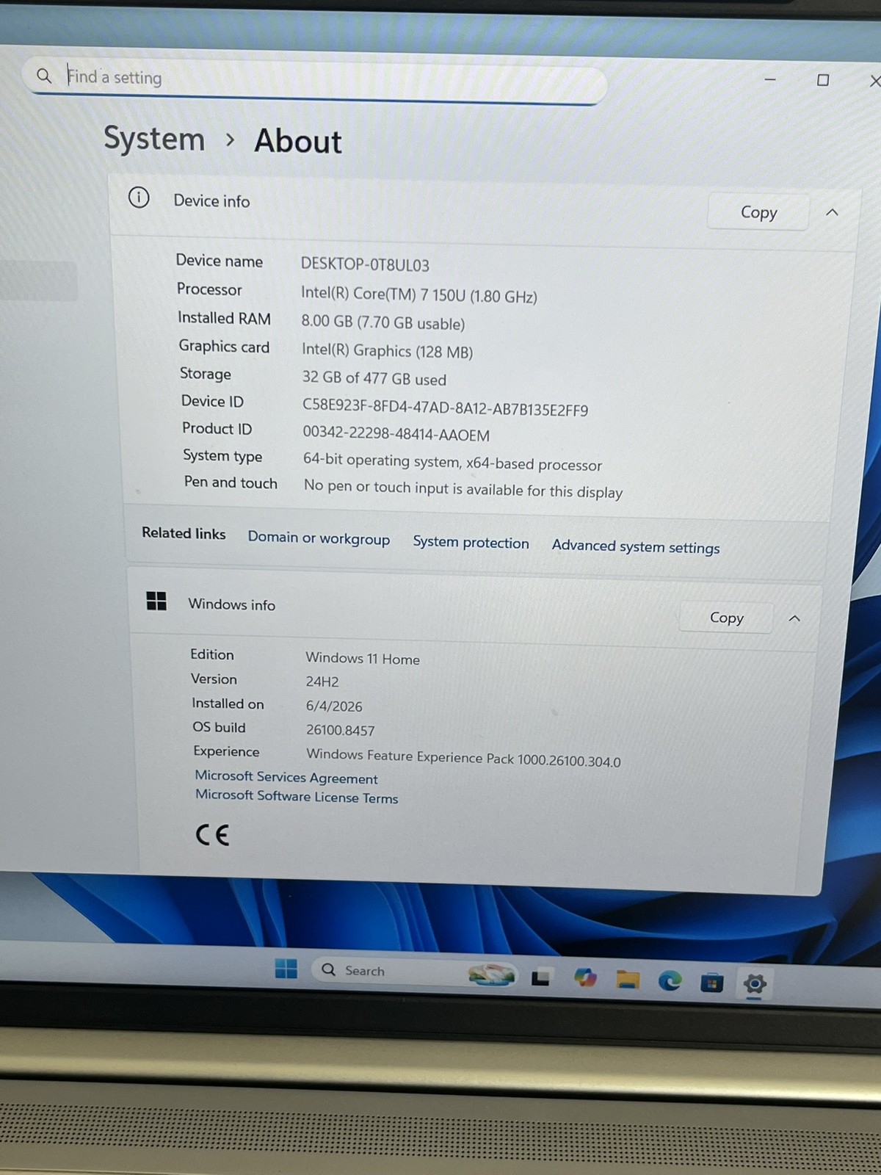This screenshot has width=881, height=1175.
Task: Select the 64-bit operating system type value
Action: coord(452,463)
